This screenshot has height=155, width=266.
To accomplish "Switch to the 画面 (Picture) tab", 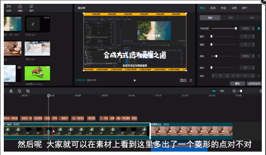I will [x=202, y=8].
